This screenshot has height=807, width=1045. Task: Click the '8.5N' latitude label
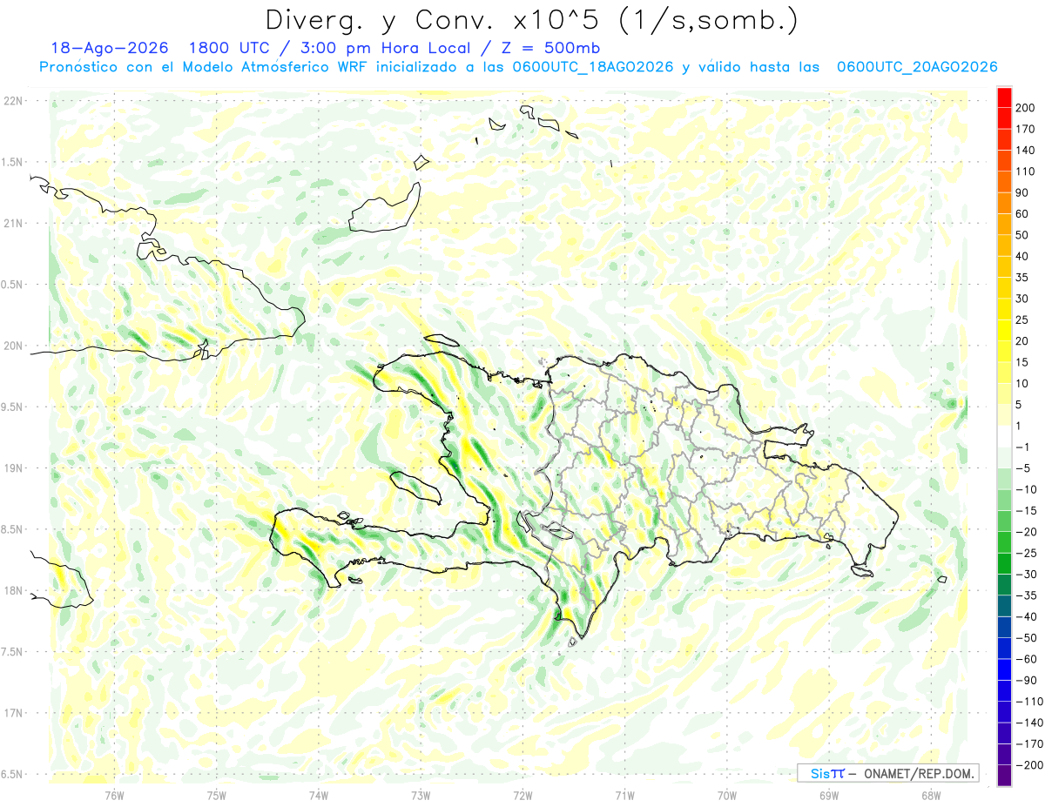pyautogui.click(x=12, y=529)
